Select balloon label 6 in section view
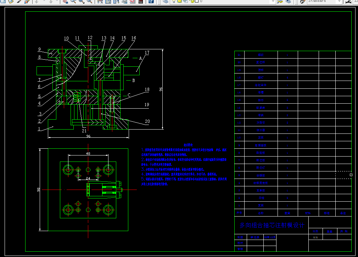 [x=39, y=86]
